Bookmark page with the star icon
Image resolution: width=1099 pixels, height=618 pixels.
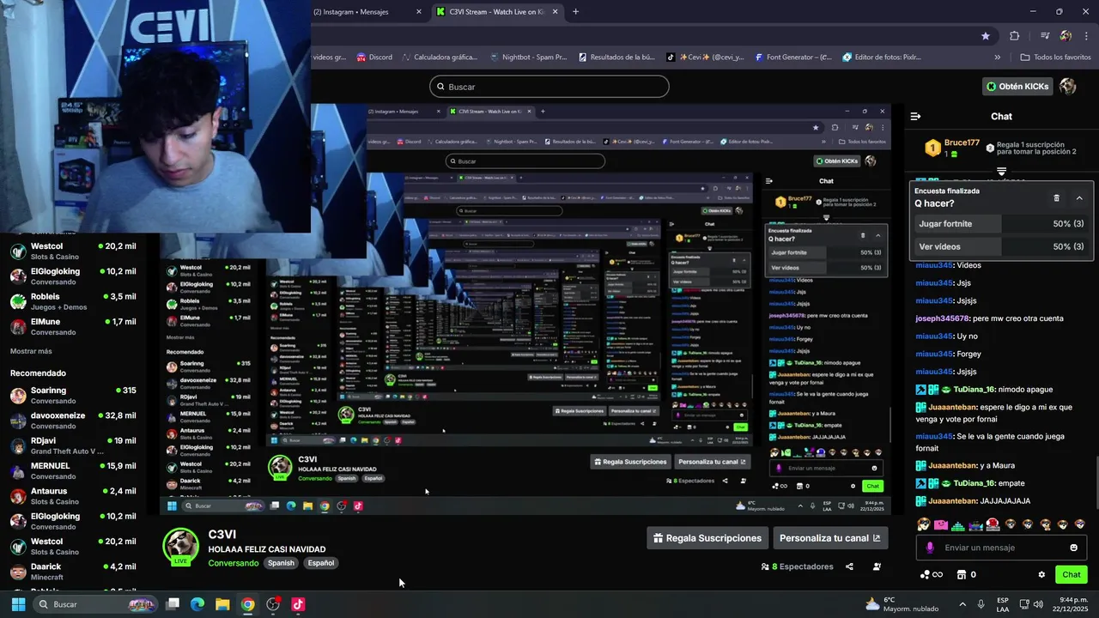coord(986,36)
